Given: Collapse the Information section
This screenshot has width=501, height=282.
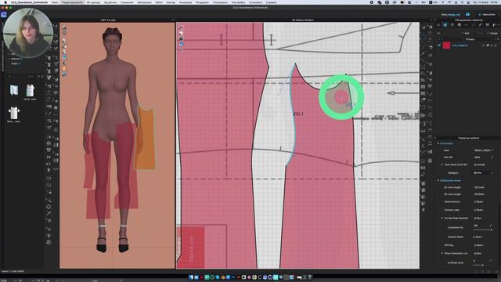Looking at the screenshot, I should [x=438, y=143].
